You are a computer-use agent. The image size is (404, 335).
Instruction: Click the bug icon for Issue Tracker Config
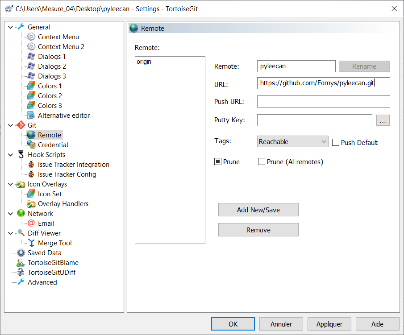(31, 174)
